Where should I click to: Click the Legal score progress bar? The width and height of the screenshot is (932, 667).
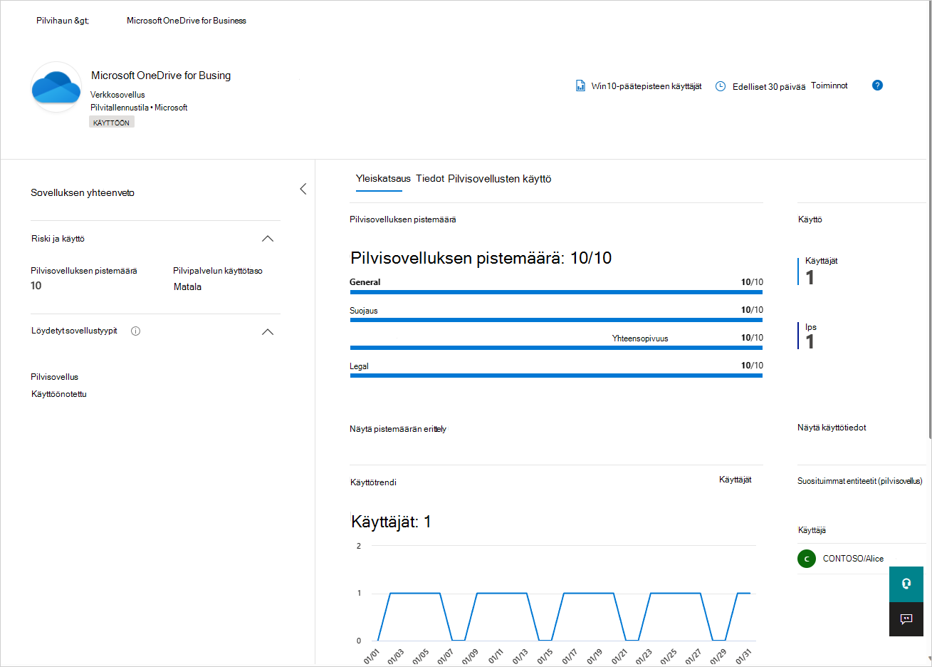point(556,376)
